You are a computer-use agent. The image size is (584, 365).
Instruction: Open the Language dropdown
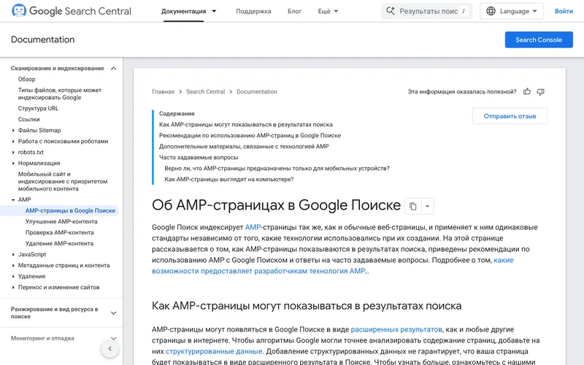pyautogui.click(x=512, y=11)
